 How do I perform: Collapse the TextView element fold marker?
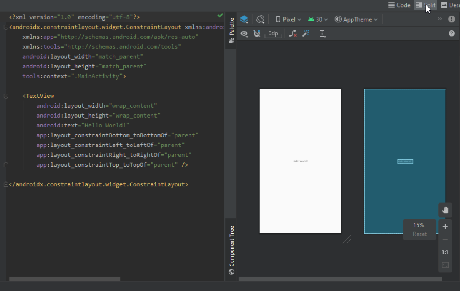(6, 96)
